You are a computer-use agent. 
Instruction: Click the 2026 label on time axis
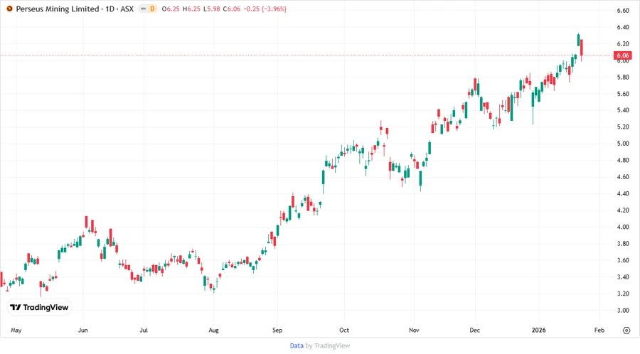538,331
